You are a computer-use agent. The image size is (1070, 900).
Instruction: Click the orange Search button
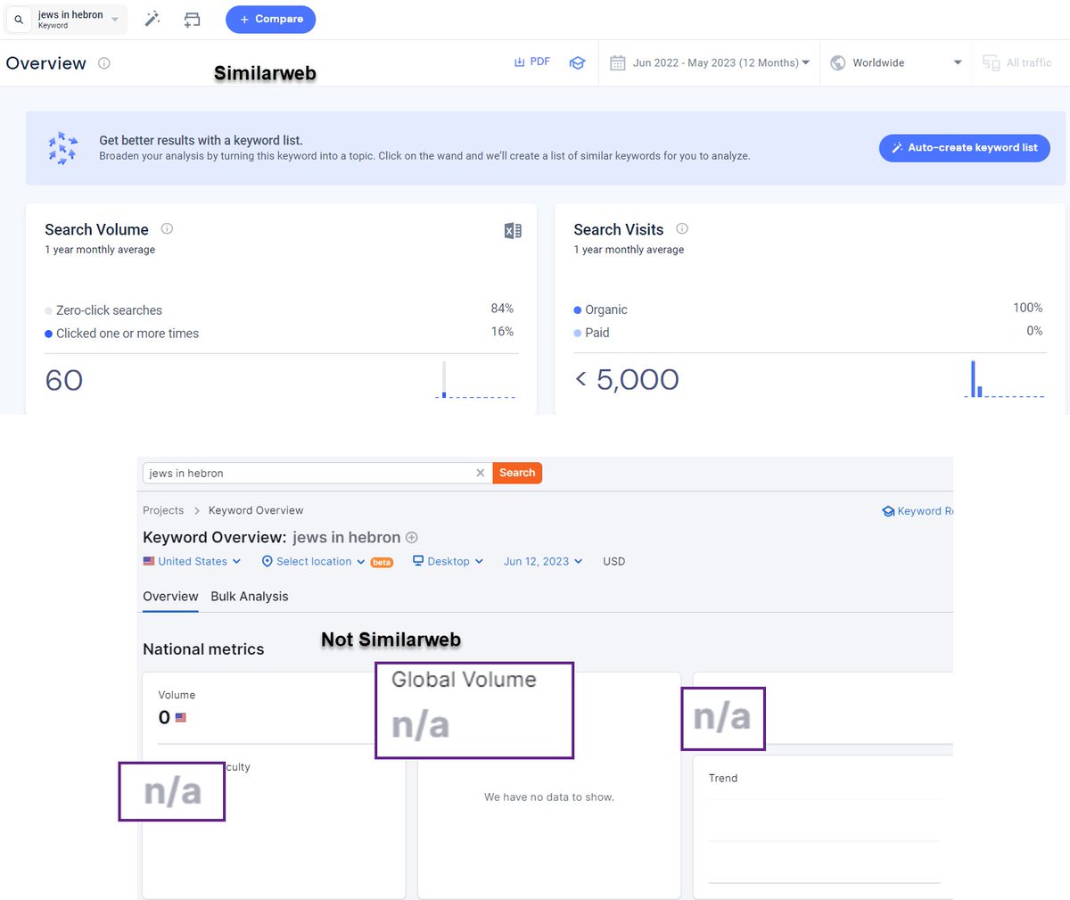(x=517, y=473)
